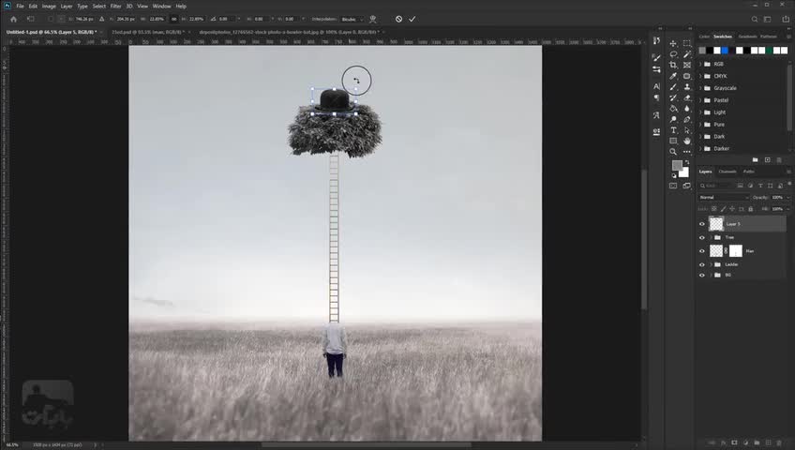Open the Window menu
The height and width of the screenshot is (450, 795).
click(162, 6)
